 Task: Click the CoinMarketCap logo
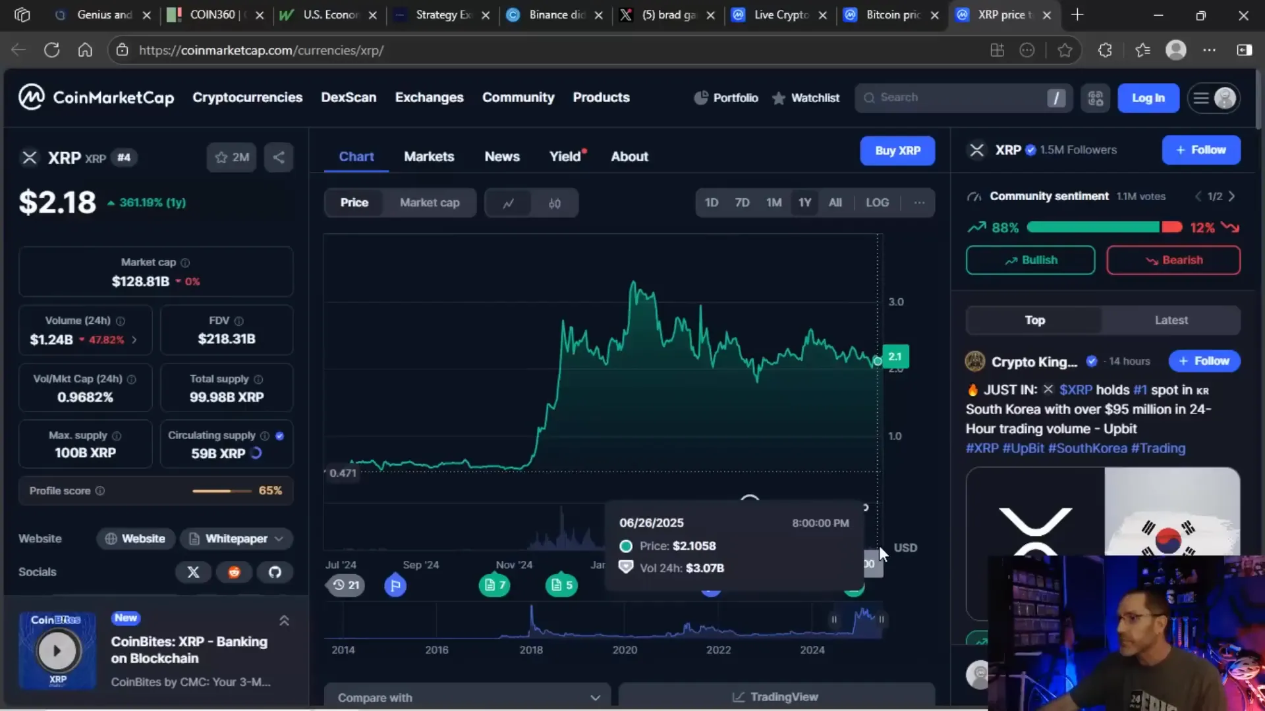coord(96,97)
